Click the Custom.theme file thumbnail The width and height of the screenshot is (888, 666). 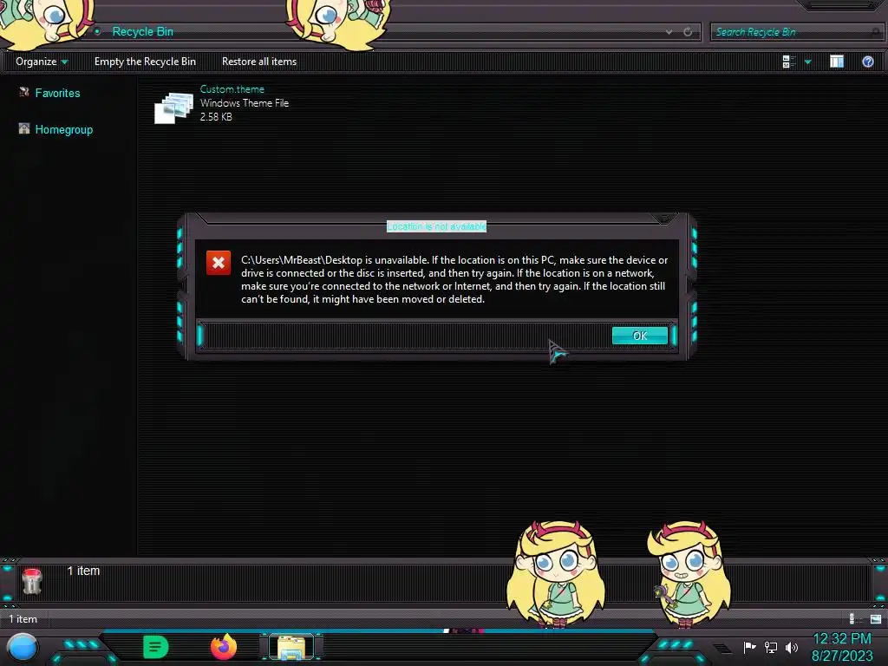(x=173, y=108)
